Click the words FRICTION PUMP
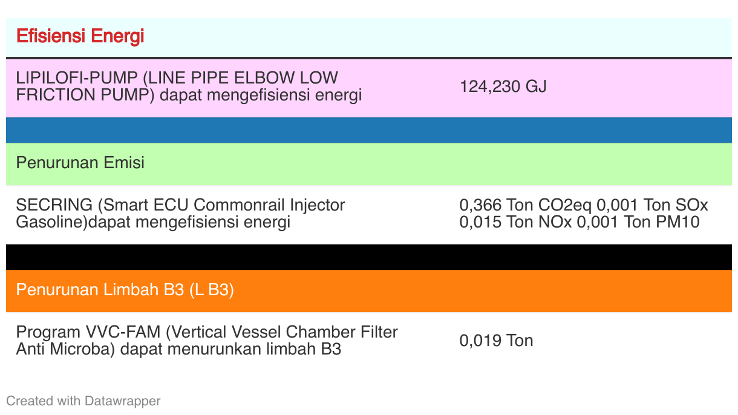738x415 pixels. (x=82, y=95)
